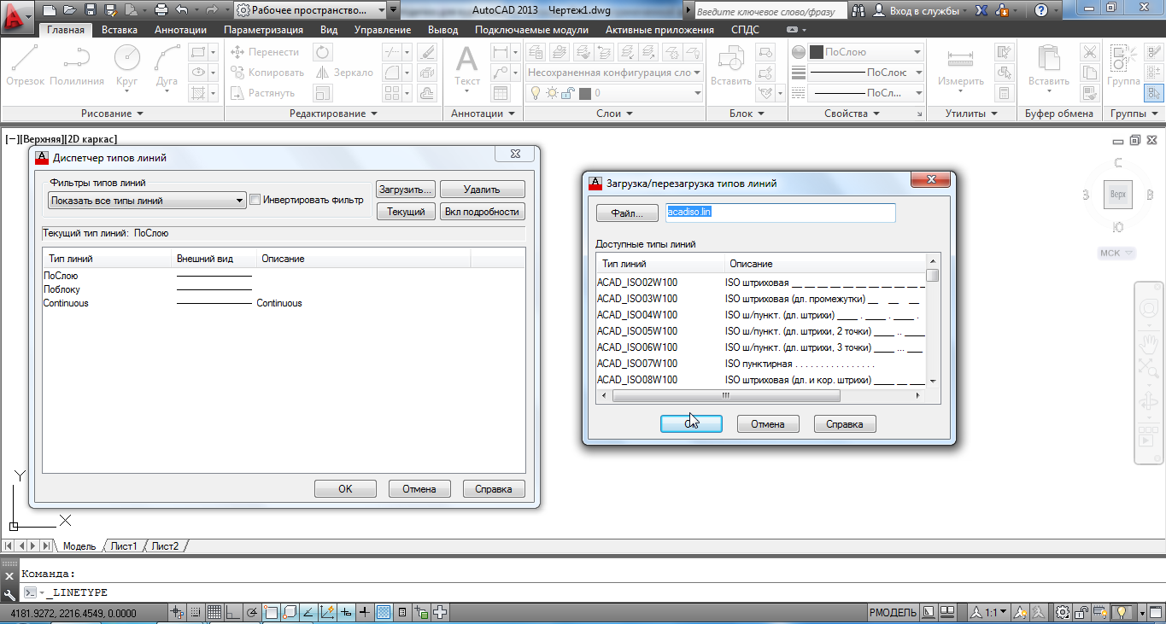The width and height of the screenshot is (1166, 624).
Task: Select the Отрезок line tool
Action: point(25,67)
